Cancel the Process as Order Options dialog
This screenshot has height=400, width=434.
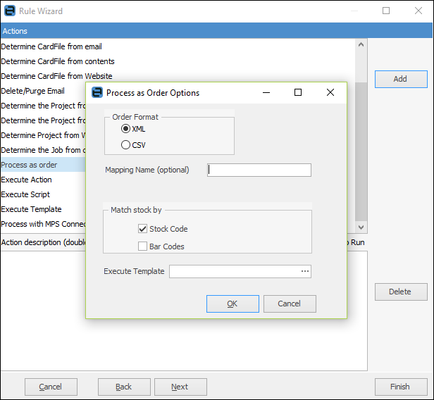coord(289,304)
